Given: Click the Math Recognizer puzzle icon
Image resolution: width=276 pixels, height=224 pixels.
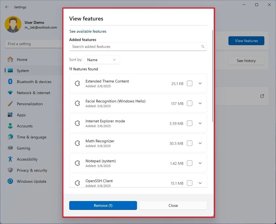Looking at the screenshot, I should pos(78,143).
